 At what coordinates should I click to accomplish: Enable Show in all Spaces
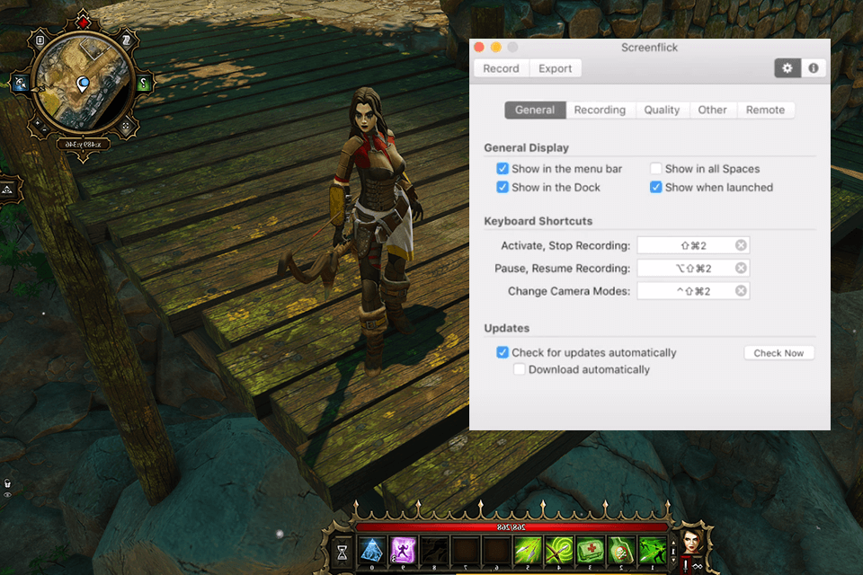(655, 168)
